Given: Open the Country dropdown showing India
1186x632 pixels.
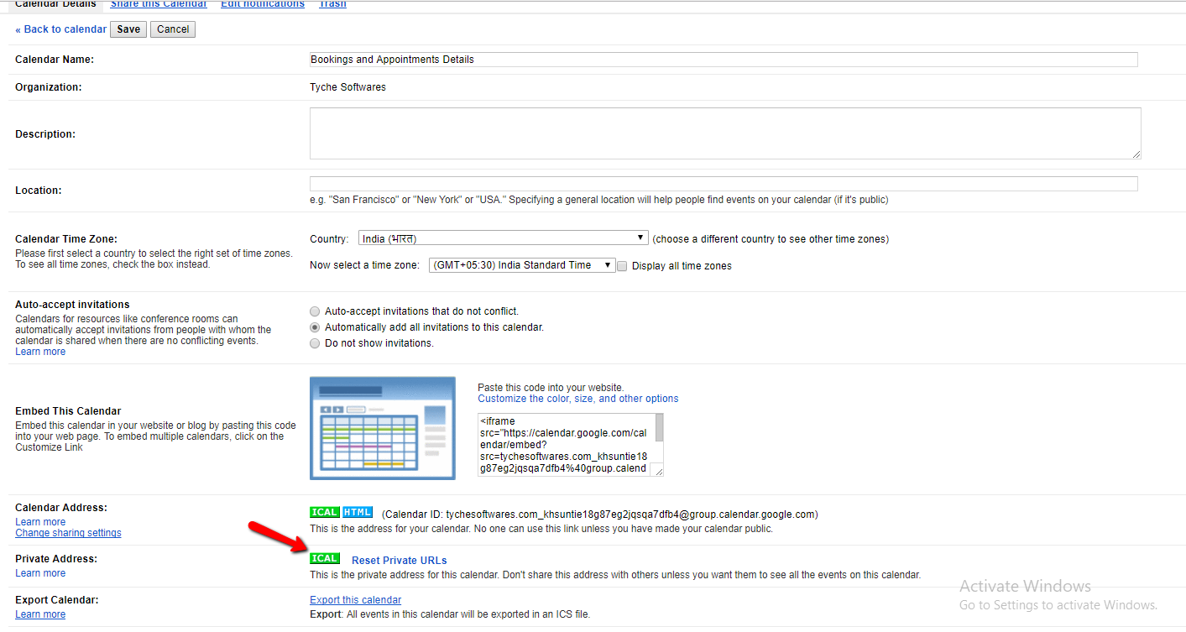Looking at the screenshot, I should pyautogui.click(x=502, y=238).
